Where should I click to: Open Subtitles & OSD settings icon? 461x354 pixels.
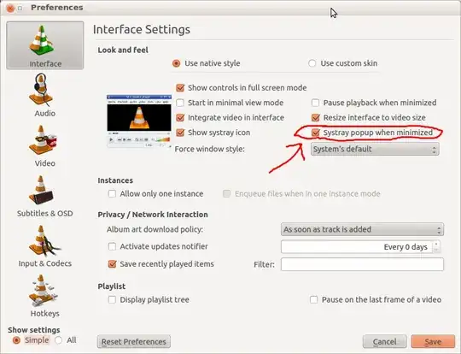pyautogui.click(x=41, y=190)
